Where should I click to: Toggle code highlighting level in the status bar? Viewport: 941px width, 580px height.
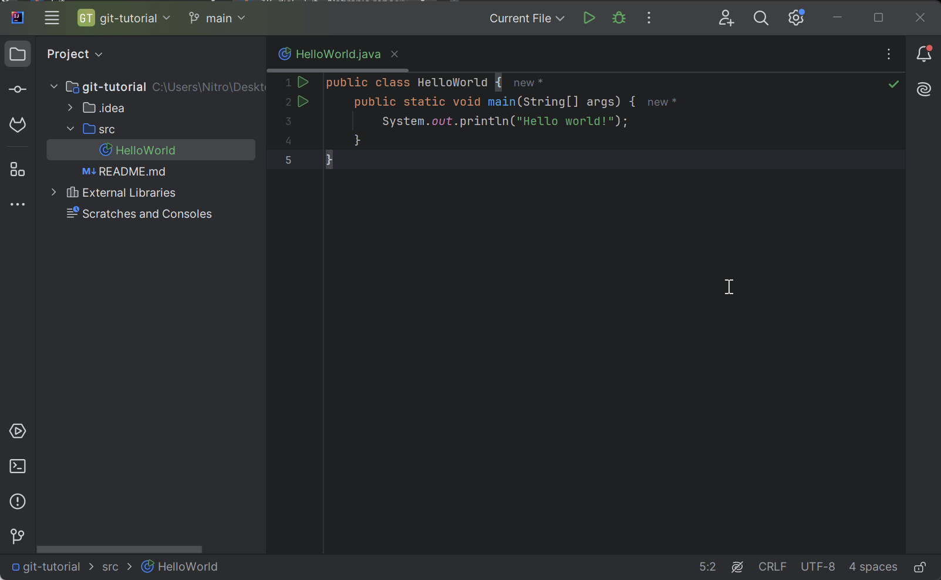(x=737, y=566)
